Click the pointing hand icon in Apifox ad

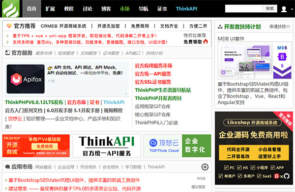coord(50,68)
